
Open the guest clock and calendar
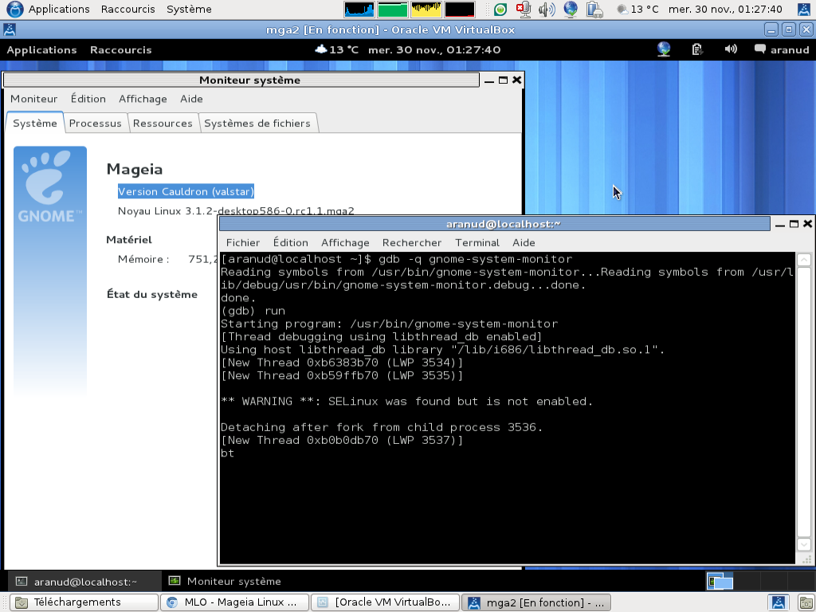[434, 50]
